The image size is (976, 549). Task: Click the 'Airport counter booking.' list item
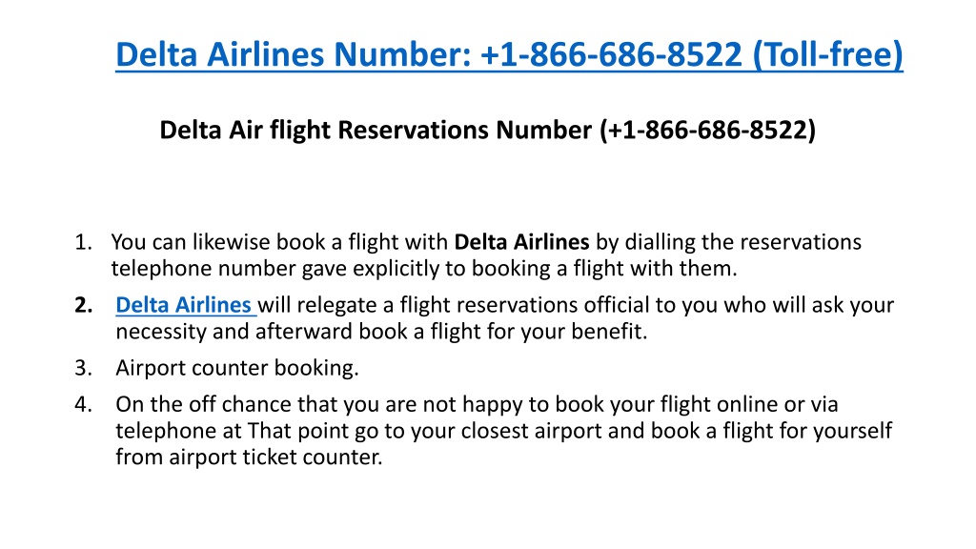[x=237, y=368]
